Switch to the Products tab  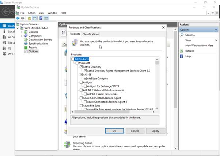pyautogui.click(x=75, y=34)
